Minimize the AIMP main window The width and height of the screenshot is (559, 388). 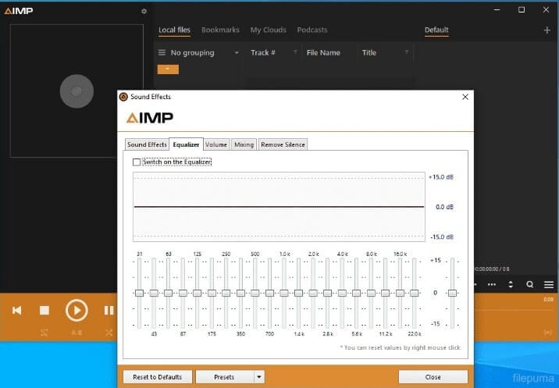click(497, 10)
